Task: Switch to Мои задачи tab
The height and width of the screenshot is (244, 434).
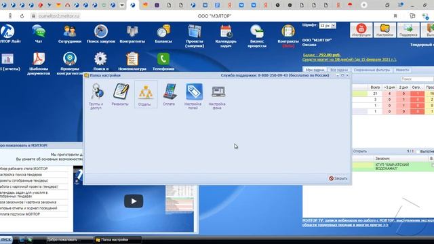Action: pyautogui.click(x=315, y=70)
